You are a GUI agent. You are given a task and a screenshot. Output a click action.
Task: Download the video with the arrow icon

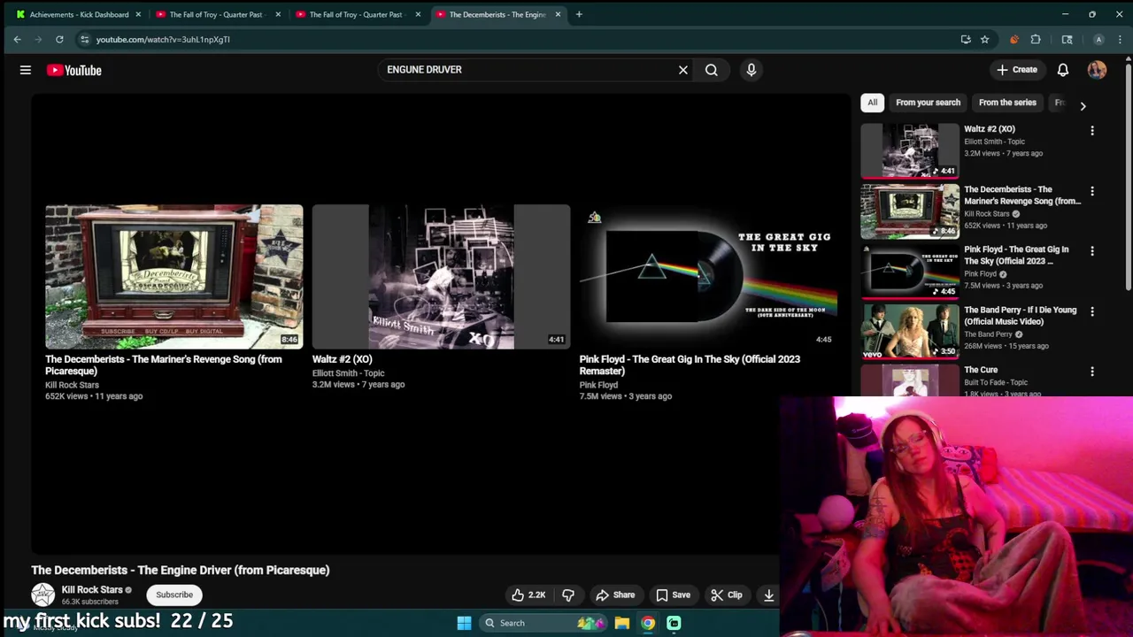click(768, 595)
